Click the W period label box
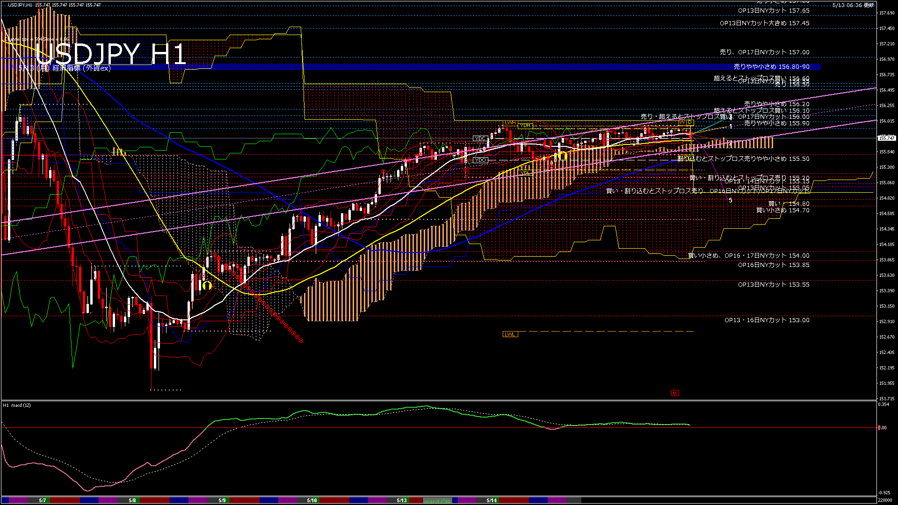This screenshot has height=505, width=898. pyautogui.click(x=682, y=123)
